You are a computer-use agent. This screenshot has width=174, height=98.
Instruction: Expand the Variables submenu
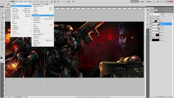pos(21,32)
